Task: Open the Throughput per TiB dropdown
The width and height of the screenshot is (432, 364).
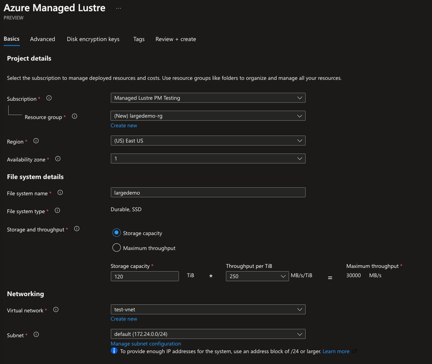Action: 257,276
